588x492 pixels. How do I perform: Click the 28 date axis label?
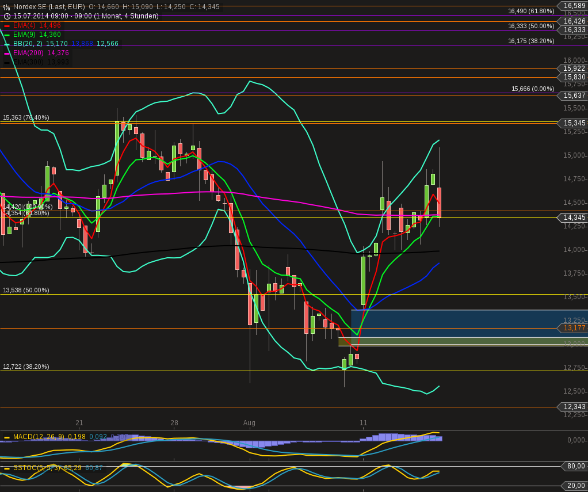click(174, 423)
